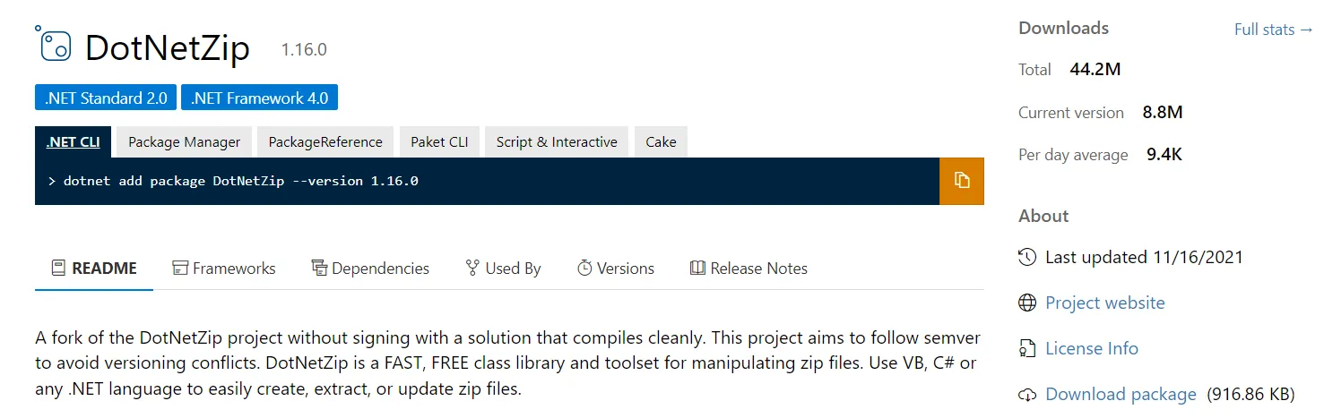Image resolution: width=1324 pixels, height=418 pixels.
Task: Open the README tab
Action: coord(94,269)
